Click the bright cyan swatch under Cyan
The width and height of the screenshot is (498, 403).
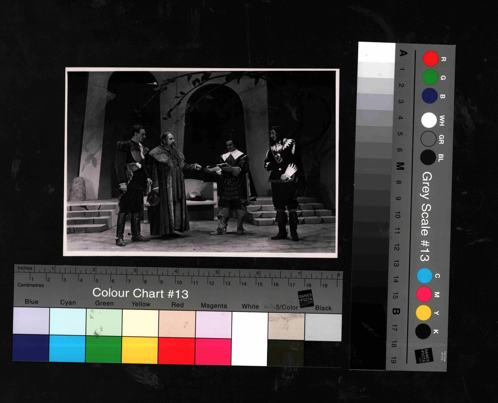tap(67, 348)
